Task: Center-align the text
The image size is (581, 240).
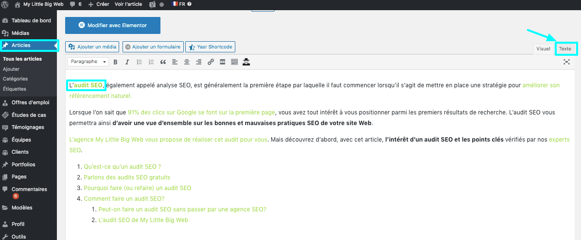Action: tap(187, 62)
